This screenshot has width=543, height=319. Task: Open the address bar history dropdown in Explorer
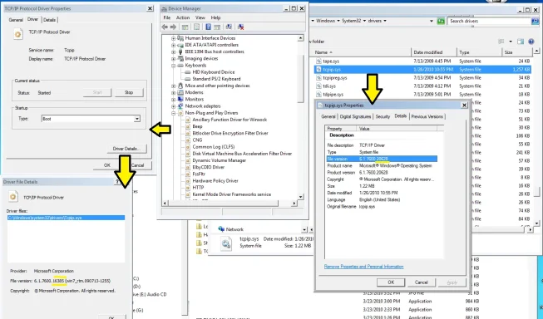pos(431,21)
